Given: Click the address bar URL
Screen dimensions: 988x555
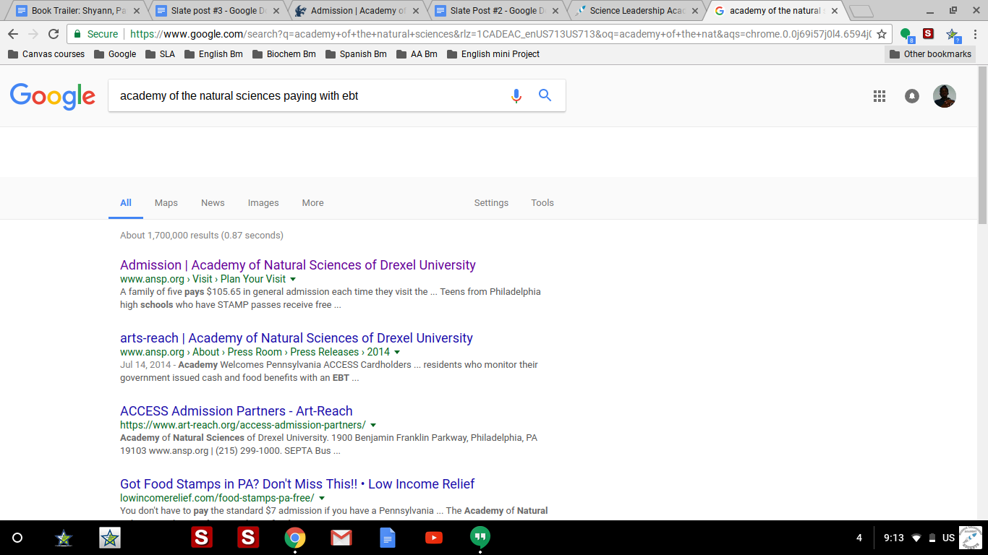Looking at the screenshot, I should click(x=501, y=34).
